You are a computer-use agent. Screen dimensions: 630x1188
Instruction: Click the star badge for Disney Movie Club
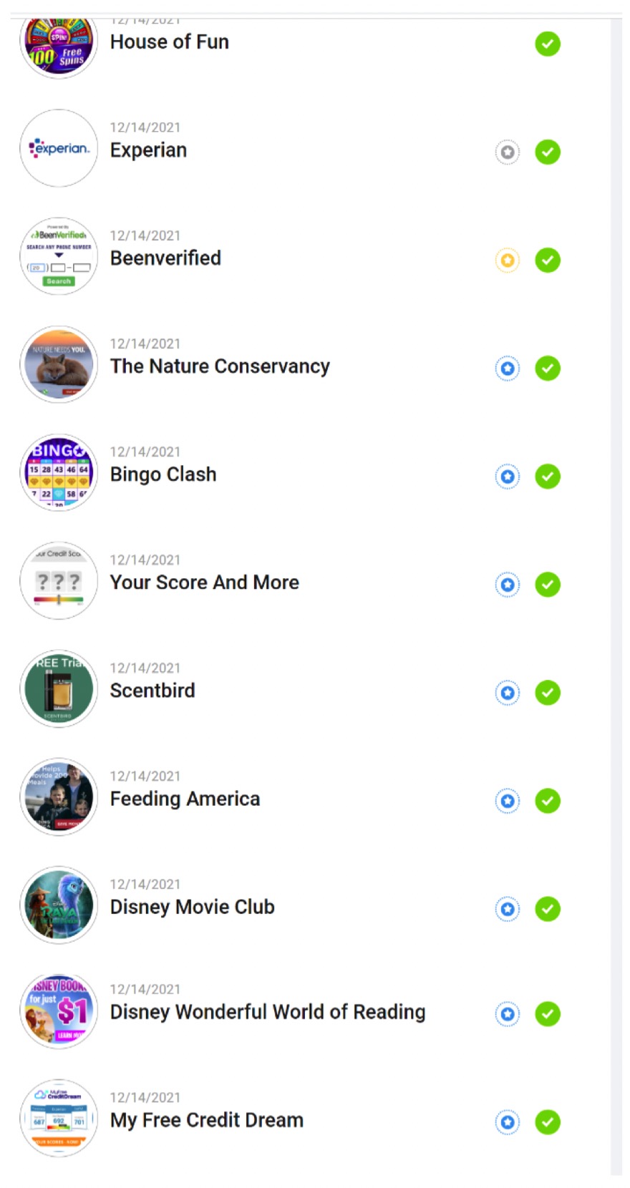point(508,909)
